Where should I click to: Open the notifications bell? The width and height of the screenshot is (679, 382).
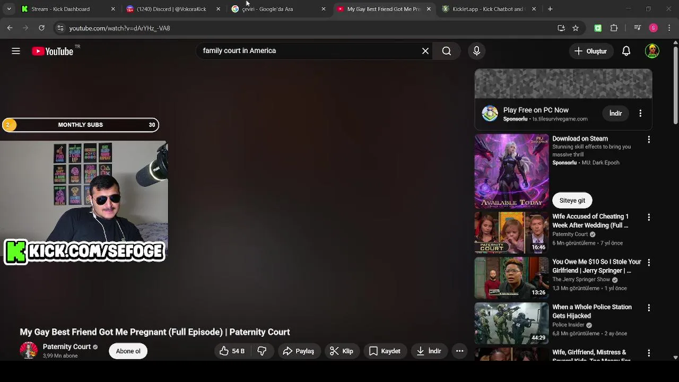[x=626, y=51]
